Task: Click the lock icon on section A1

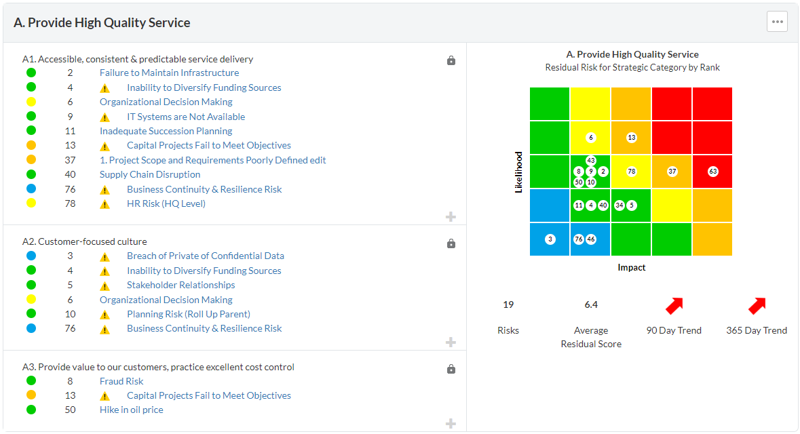Action: point(451,60)
